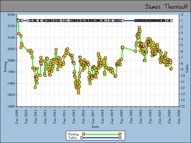This screenshot has width=191, height=143.
Task: Click the Rating legend's right orange marker
Action: (120, 134)
